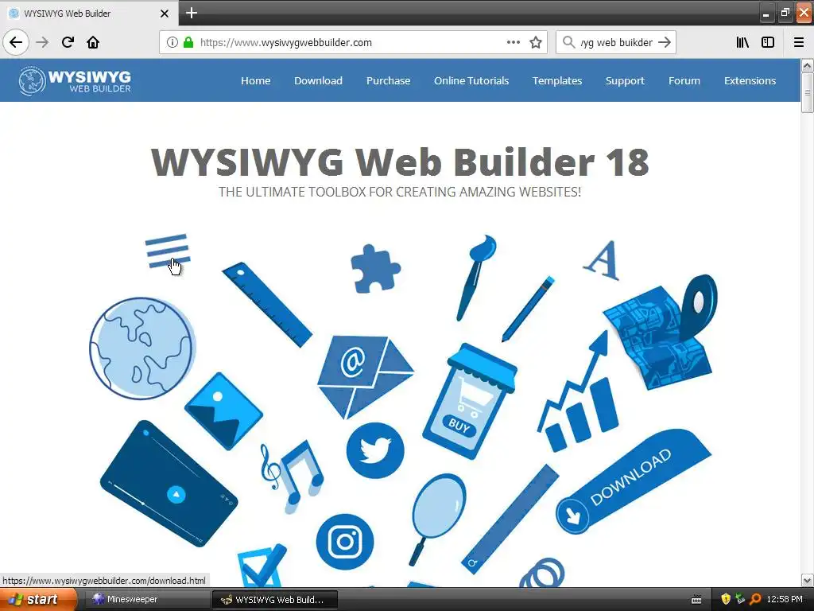Click the orange magnifier tray icon

point(755,600)
